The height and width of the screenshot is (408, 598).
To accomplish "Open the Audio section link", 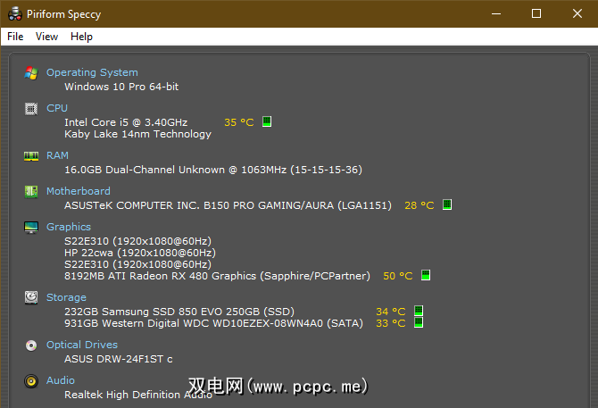I will 61,380.
